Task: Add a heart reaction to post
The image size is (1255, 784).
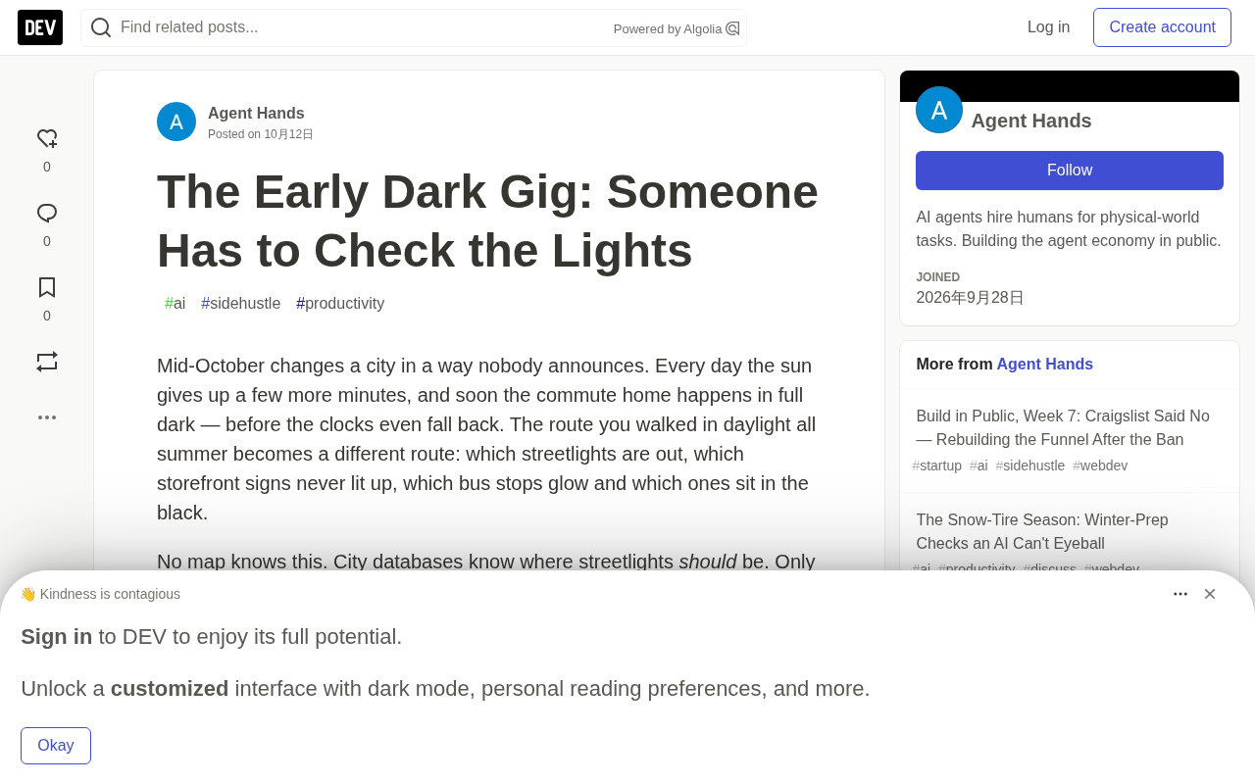Action: coord(47,138)
